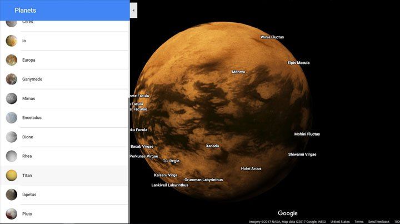Click the Io moon thumbnail icon
This screenshot has width=400, height=224.
tap(11, 41)
